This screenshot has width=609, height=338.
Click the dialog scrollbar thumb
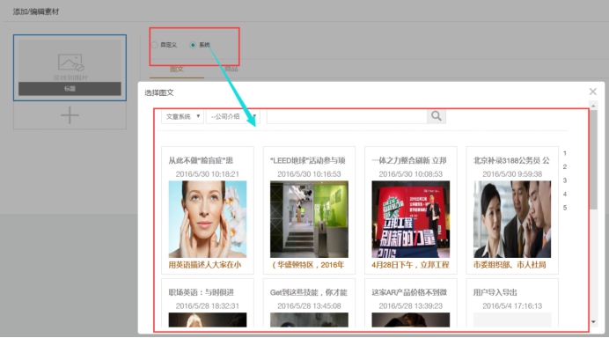(593, 159)
